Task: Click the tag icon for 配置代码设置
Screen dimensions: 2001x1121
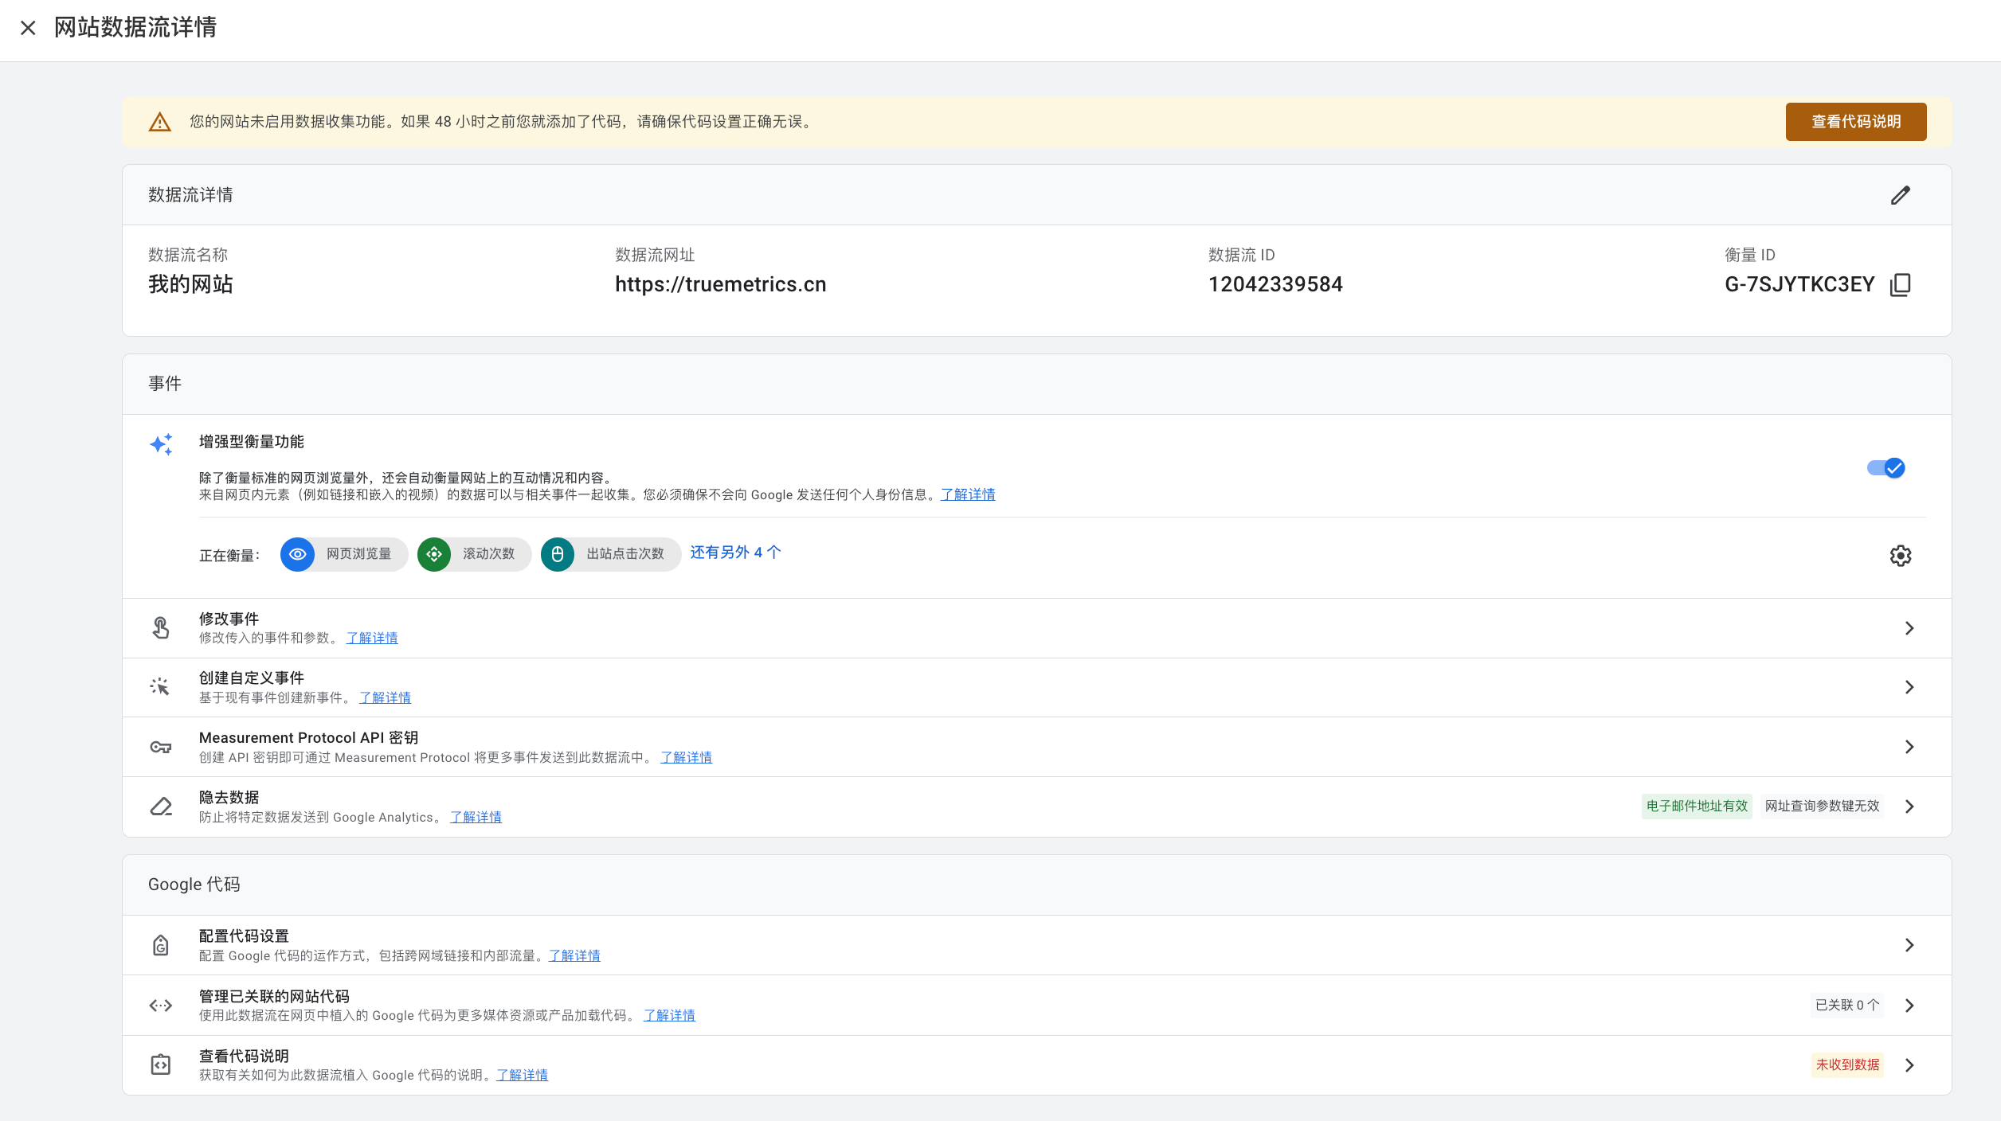Action: (161, 945)
